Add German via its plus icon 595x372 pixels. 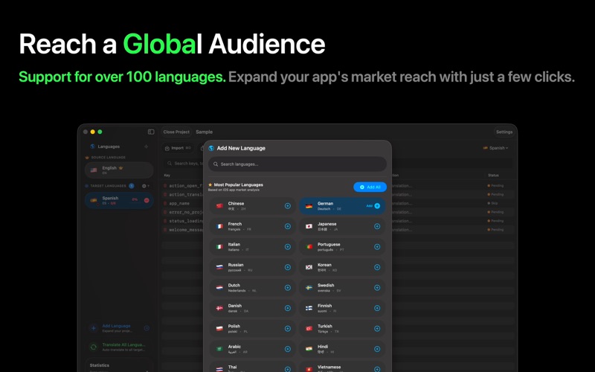coord(377,206)
